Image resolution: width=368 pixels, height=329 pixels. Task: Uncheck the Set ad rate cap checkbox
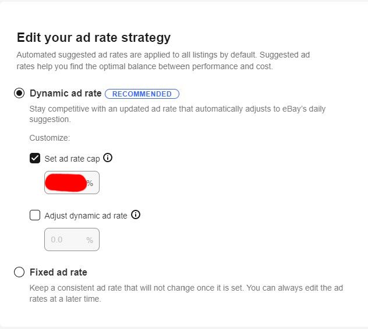tap(35, 158)
